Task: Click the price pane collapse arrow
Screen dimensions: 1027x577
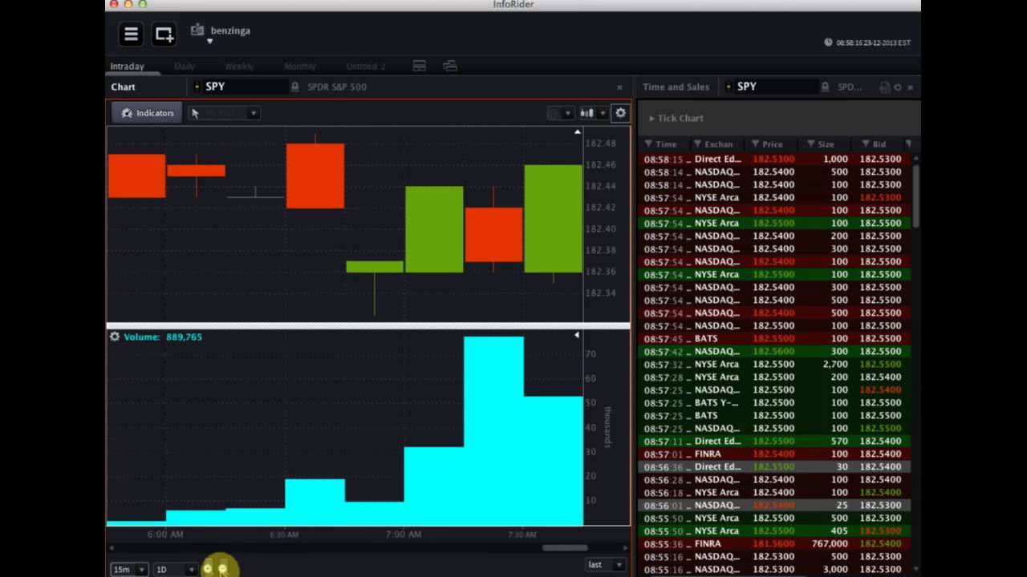Action: coord(577,131)
